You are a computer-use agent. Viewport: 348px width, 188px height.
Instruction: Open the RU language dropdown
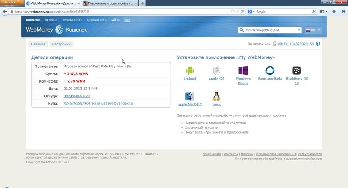point(313,30)
